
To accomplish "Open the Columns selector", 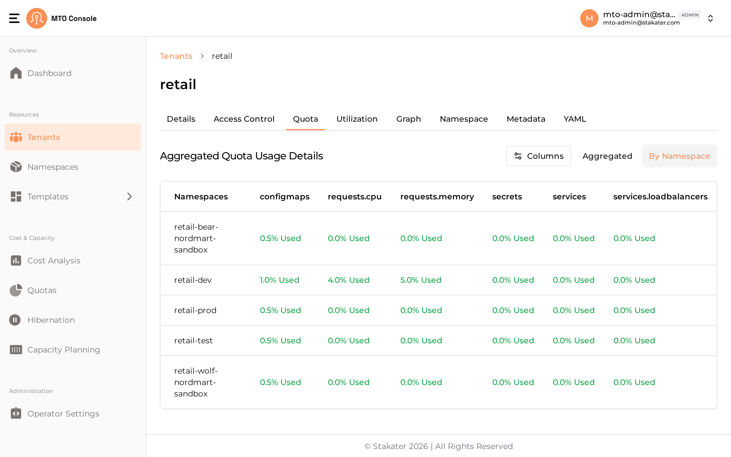I will 538,156.
